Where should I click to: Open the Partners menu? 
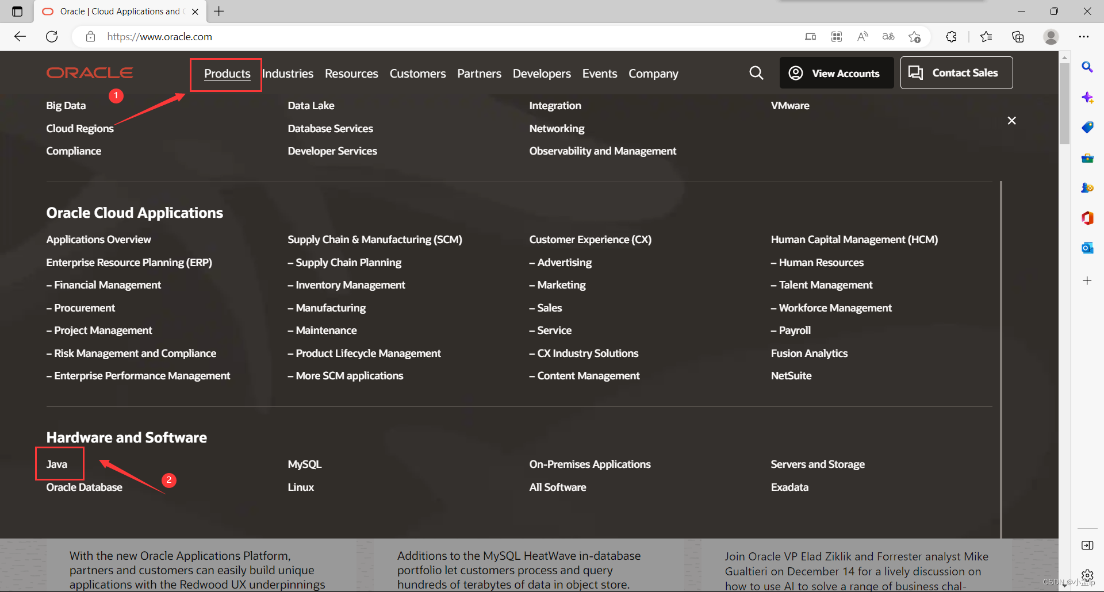pyautogui.click(x=479, y=74)
